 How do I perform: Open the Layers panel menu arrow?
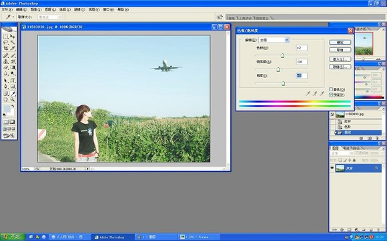[383, 148]
